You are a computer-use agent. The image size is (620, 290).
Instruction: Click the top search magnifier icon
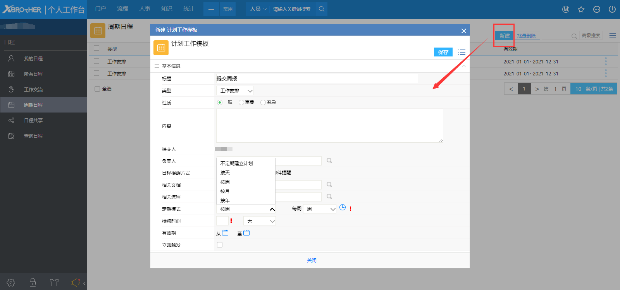[321, 9]
